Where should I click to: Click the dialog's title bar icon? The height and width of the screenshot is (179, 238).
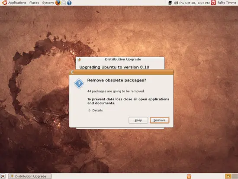click(x=72, y=72)
